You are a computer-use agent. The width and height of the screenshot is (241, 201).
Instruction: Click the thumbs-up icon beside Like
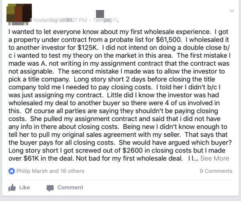coord(12,187)
